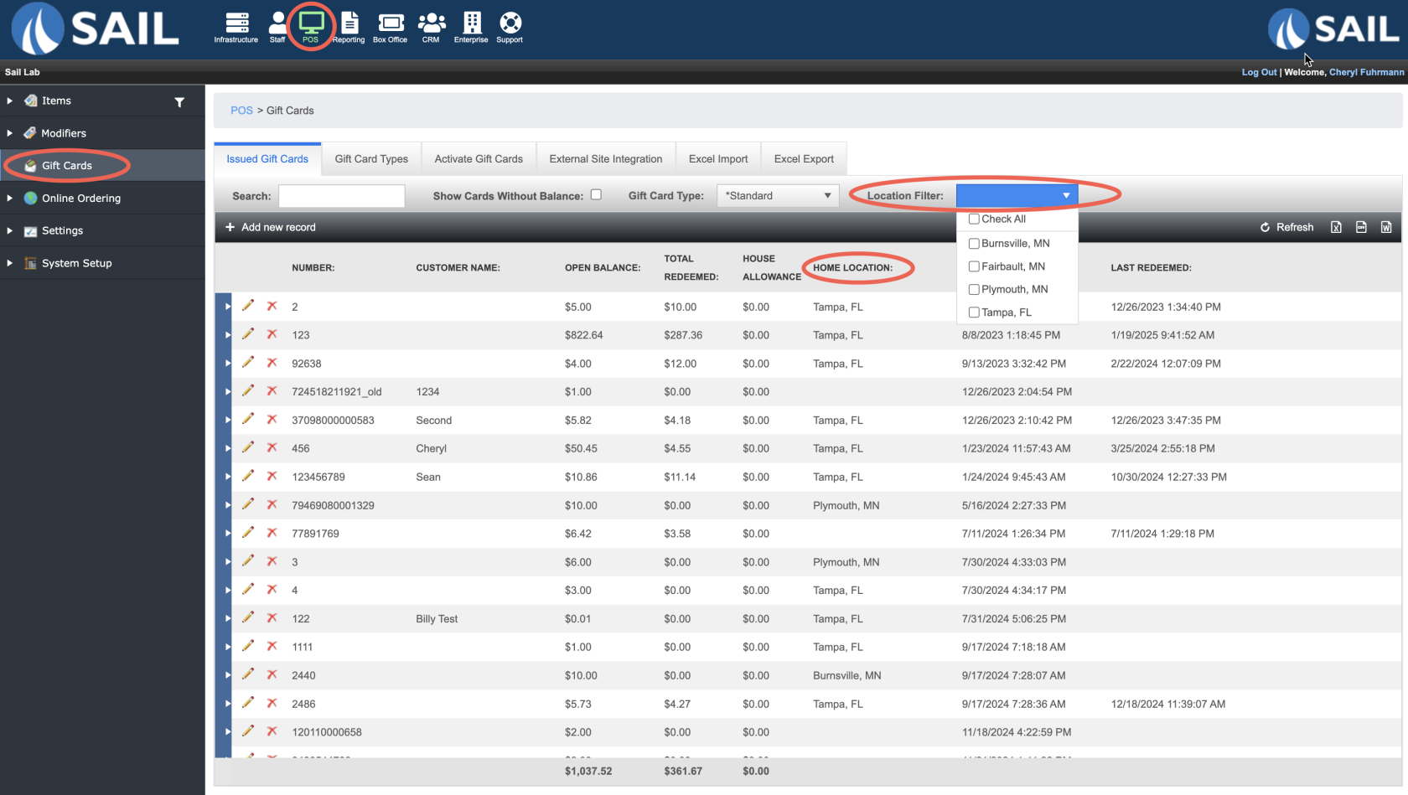This screenshot has width=1408, height=795.
Task: Select Gift Cards in the sidebar
Action: [67, 166]
